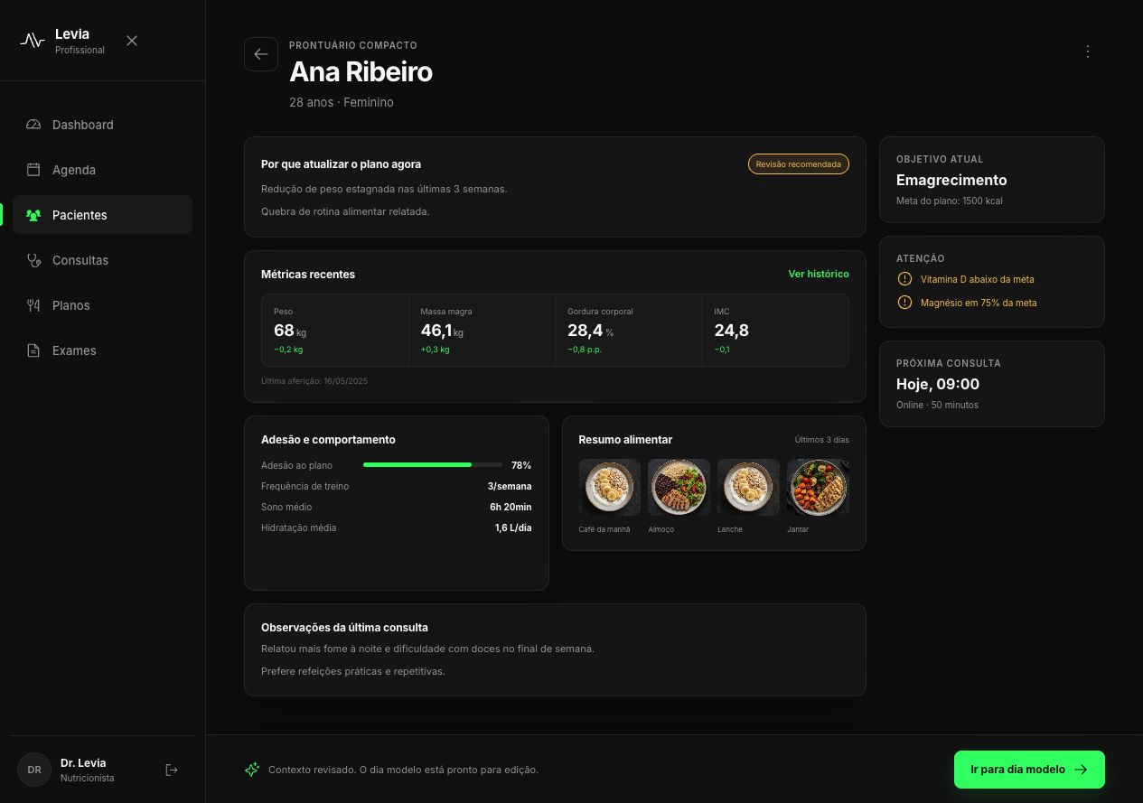Open Agenda in the sidebar
The image size is (1143, 803).
pyautogui.click(x=102, y=170)
